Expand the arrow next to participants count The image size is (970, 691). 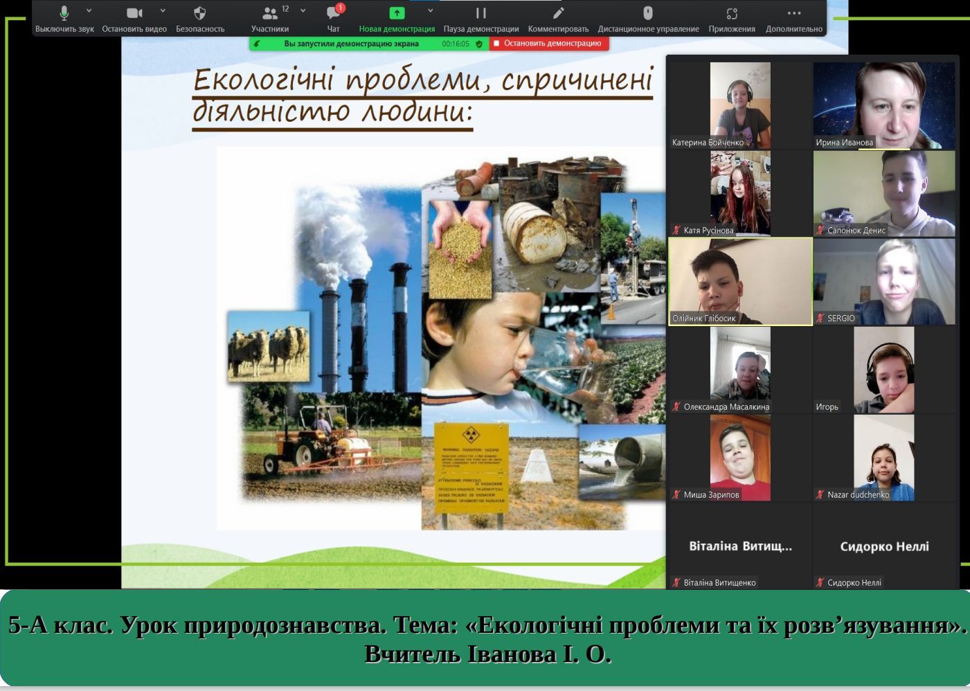[x=303, y=11]
